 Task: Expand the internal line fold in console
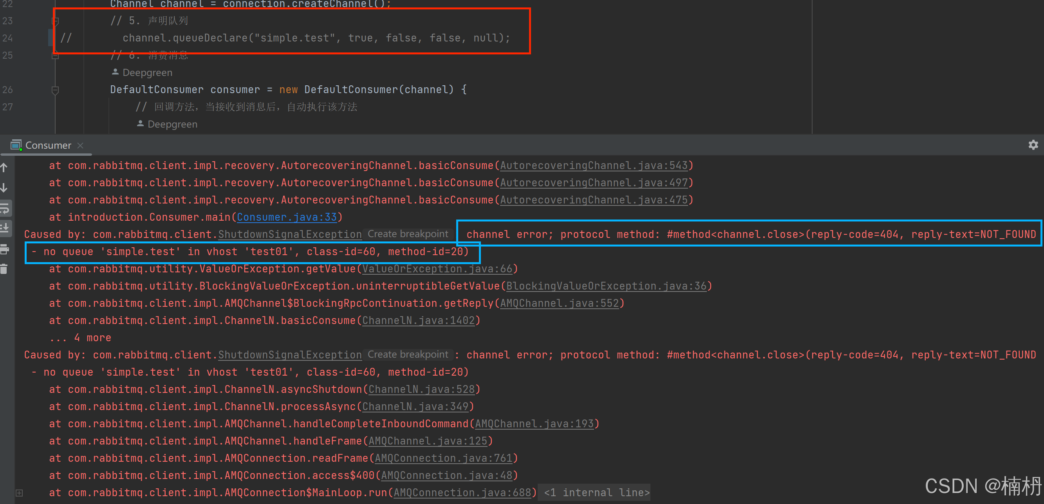19,493
